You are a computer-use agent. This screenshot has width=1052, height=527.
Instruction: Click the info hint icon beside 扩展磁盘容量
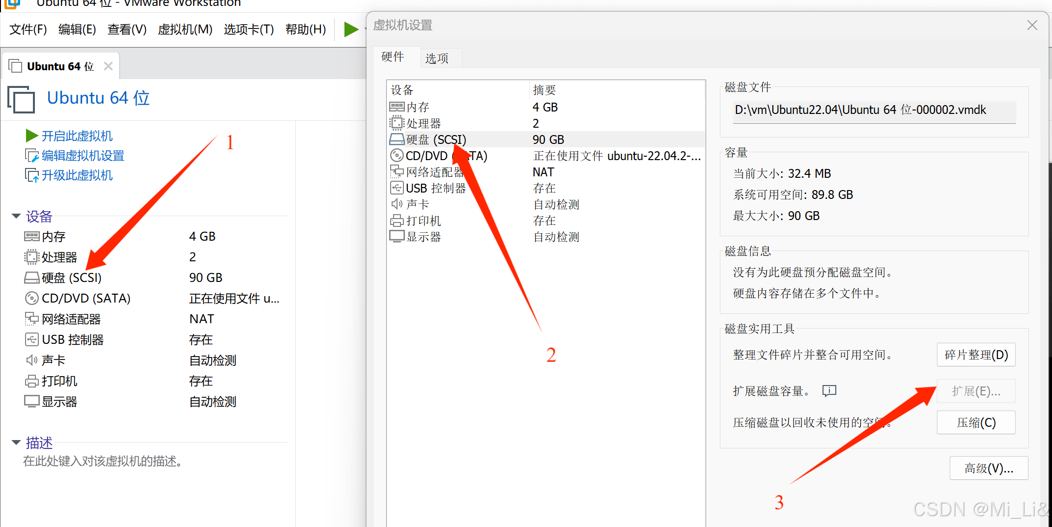pyautogui.click(x=829, y=391)
